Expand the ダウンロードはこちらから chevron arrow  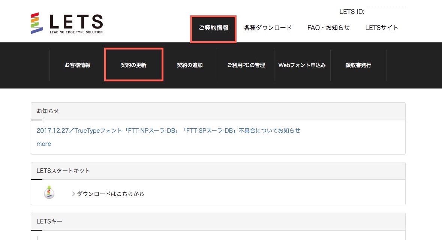point(73,193)
